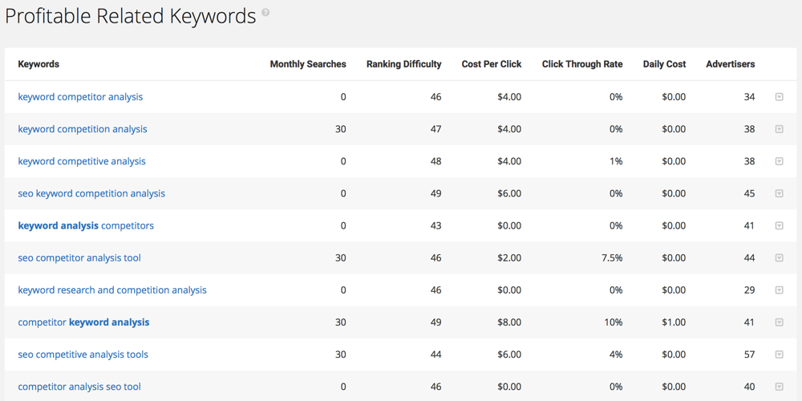This screenshot has width=802, height=401.
Task: Click the Click Through Rate column header
Action: pos(582,64)
